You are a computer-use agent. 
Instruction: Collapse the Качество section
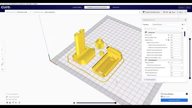point(182,32)
